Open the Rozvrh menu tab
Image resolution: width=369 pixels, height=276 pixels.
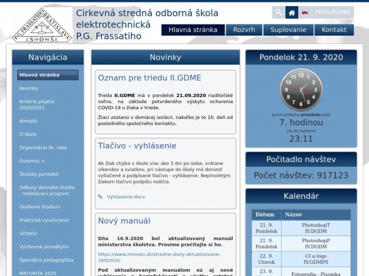point(244,30)
